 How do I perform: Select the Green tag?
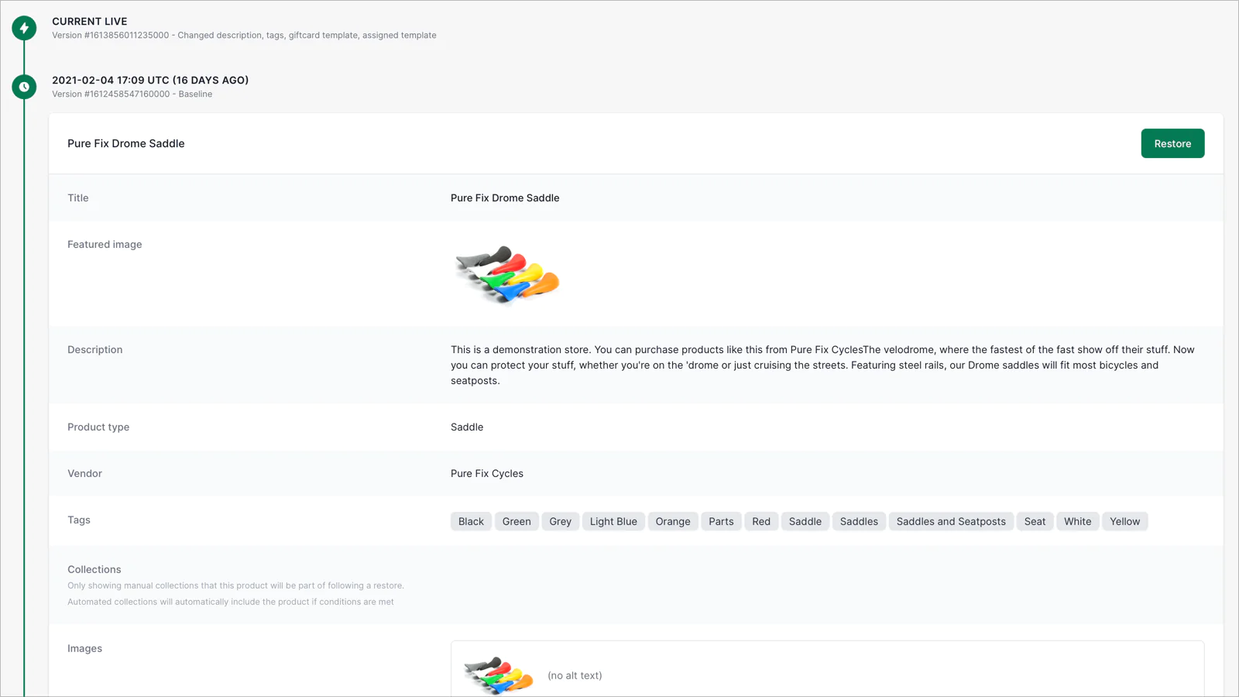(x=517, y=521)
